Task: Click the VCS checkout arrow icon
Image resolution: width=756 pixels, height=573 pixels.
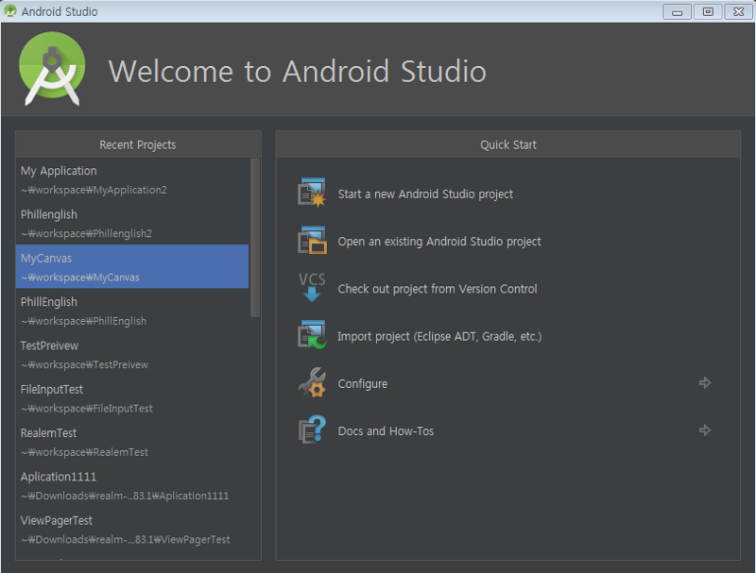Action: point(312,288)
